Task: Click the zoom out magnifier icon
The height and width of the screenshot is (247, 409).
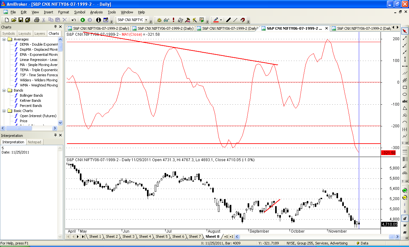Action: click(405, 197)
